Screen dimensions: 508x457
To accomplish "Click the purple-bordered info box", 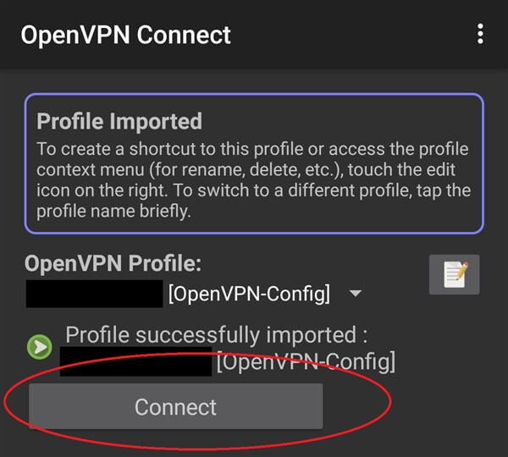I will (x=254, y=162).
